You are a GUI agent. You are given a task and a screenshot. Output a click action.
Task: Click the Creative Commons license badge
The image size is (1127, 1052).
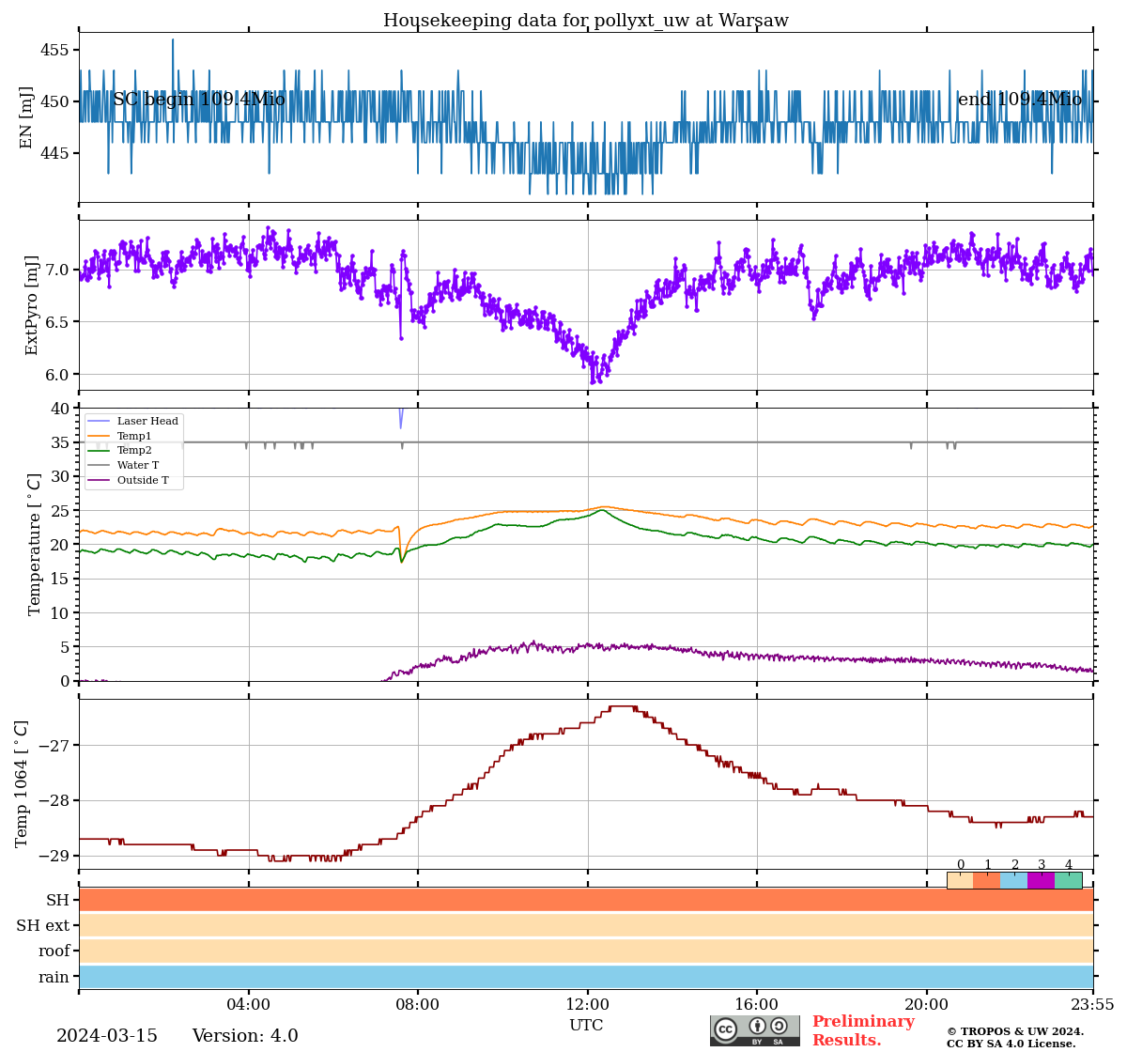tap(755, 1030)
